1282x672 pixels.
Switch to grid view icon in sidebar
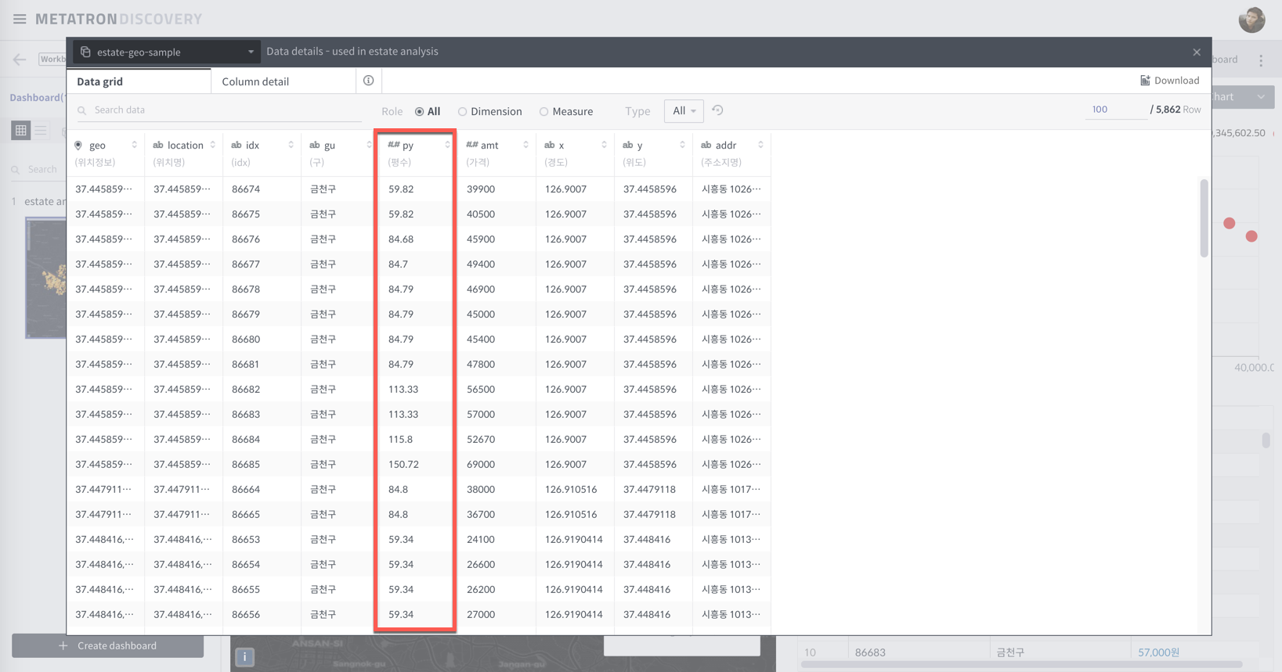(21, 131)
